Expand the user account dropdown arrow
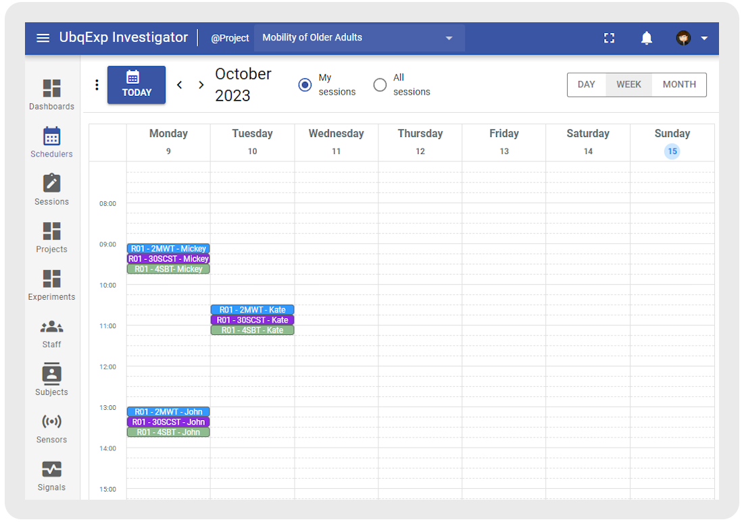The image size is (742, 522). coord(704,38)
